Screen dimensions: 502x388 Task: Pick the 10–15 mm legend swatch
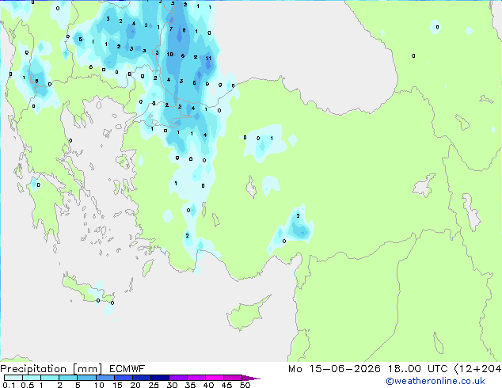[105, 378]
